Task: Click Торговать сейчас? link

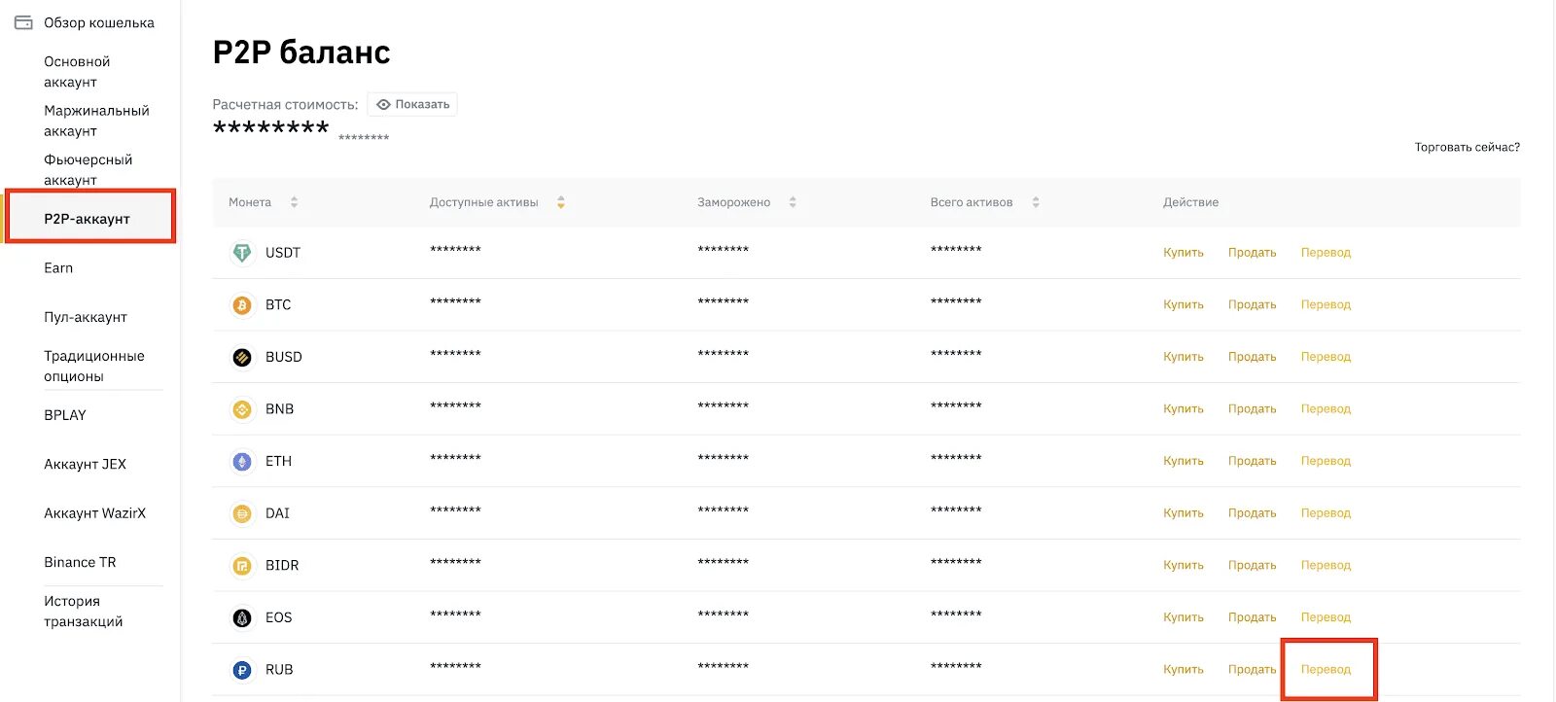Action: point(1467,147)
